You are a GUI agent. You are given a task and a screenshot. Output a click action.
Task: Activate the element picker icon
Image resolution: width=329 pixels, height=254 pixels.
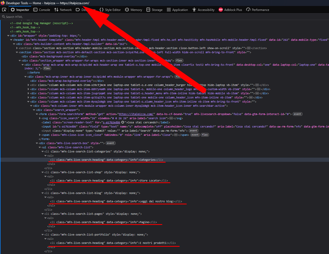click(4, 10)
